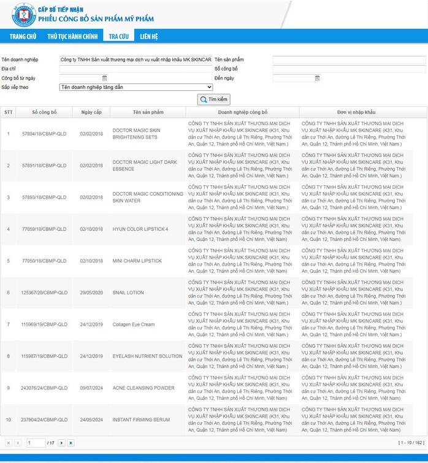This screenshot has width=428, height=463.
Task: Click the Ministry of Health logo
Action: [x=23, y=15]
